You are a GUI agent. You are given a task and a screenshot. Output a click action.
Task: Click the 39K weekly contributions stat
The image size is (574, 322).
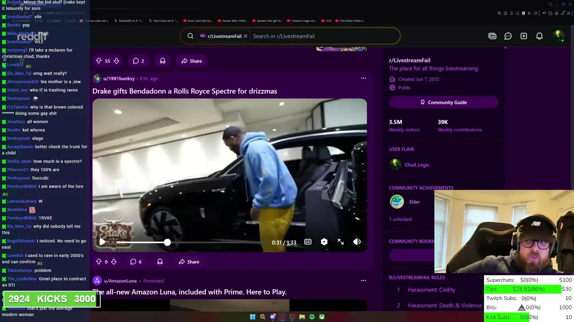pyautogui.click(x=459, y=125)
